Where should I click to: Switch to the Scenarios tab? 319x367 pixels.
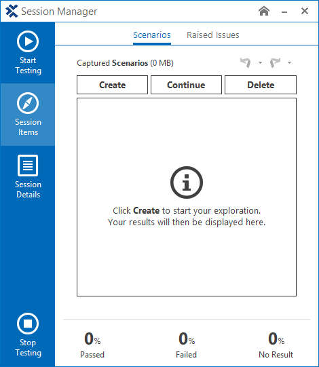pyautogui.click(x=152, y=35)
